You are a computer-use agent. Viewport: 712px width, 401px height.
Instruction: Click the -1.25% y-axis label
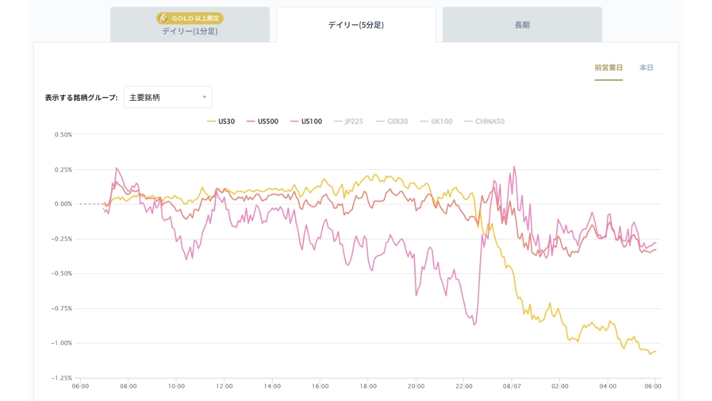pyautogui.click(x=62, y=378)
